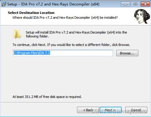Click blank space inside destination path field
This screenshot has height=117, width=151.
pyautogui.click(x=81, y=53)
